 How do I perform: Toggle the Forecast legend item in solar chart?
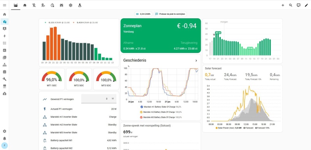[248, 128]
